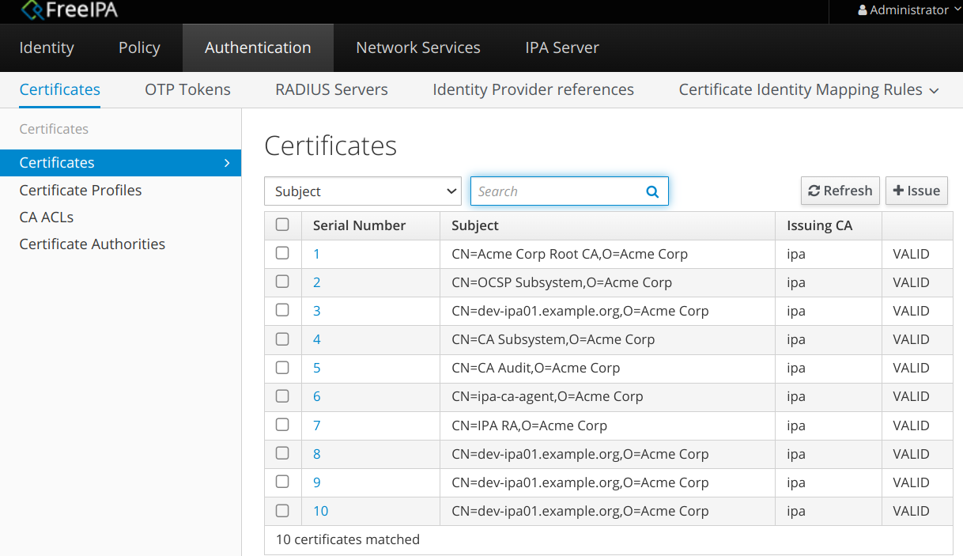The width and height of the screenshot is (963, 556).
Task: Select the Authentication main tab
Action: [258, 47]
